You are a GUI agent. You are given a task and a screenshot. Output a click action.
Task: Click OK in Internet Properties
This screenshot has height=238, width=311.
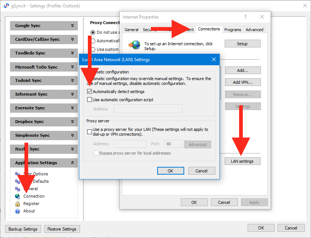(x=194, y=202)
